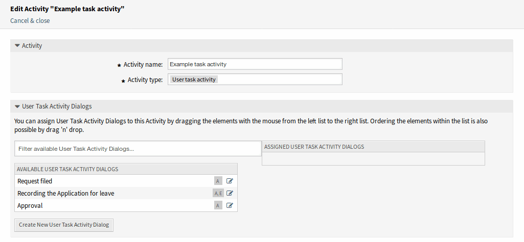Select Recording the Application for leave entry

126,193
